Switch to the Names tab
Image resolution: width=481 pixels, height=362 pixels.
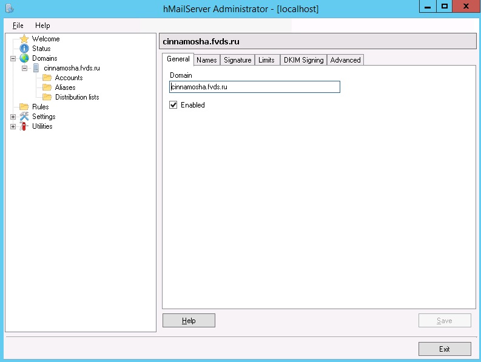pos(207,60)
